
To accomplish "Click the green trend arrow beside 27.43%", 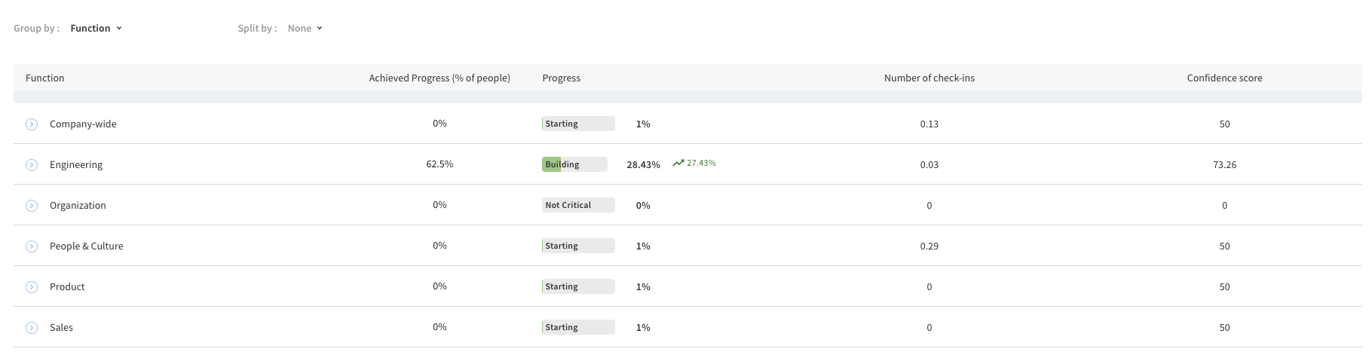I will pos(678,163).
